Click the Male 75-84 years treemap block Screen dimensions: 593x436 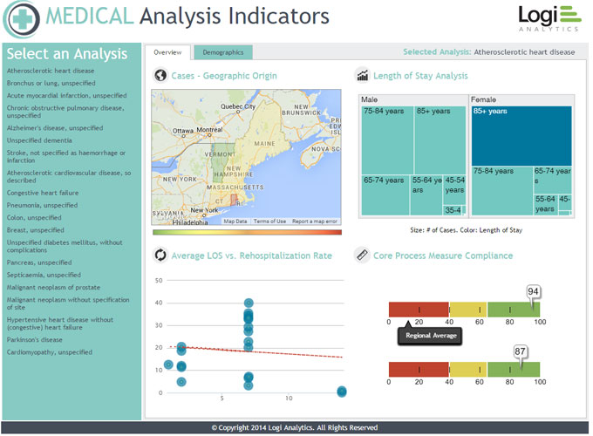click(x=387, y=140)
